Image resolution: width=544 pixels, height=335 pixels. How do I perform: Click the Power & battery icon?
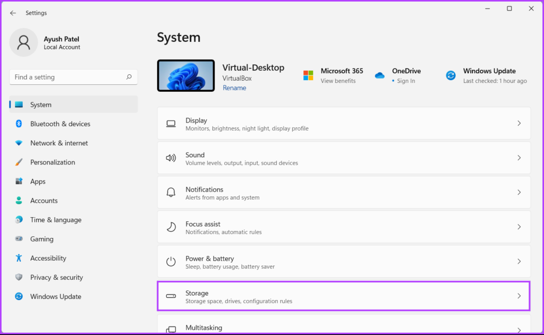pyautogui.click(x=171, y=261)
